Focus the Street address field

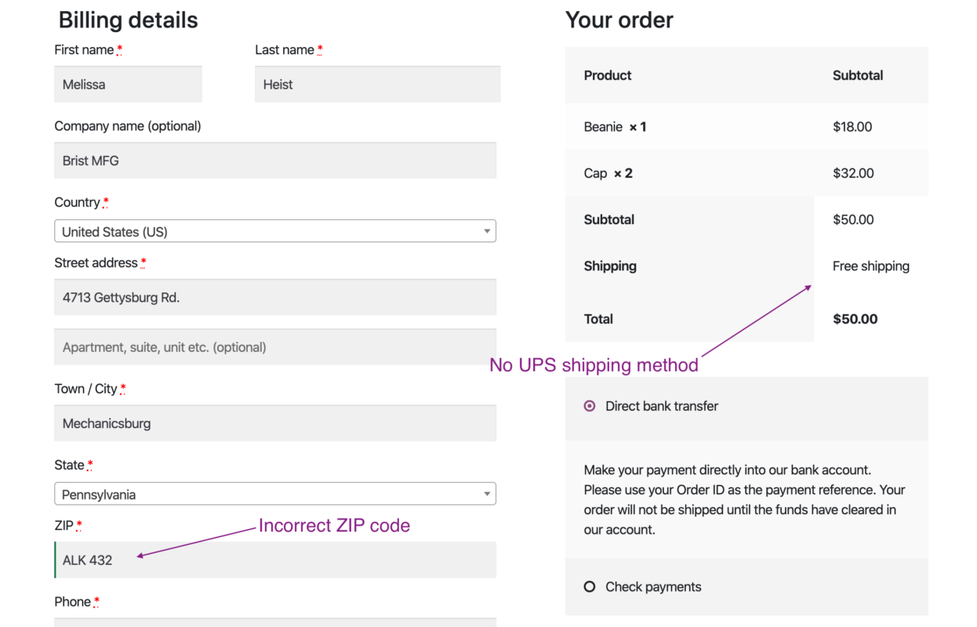(274, 297)
